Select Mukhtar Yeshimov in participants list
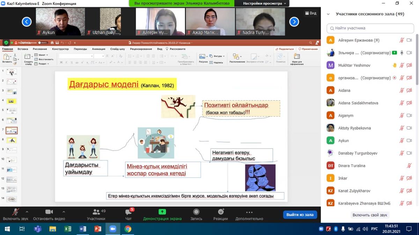 pyautogui.click(x=354, y=65)
